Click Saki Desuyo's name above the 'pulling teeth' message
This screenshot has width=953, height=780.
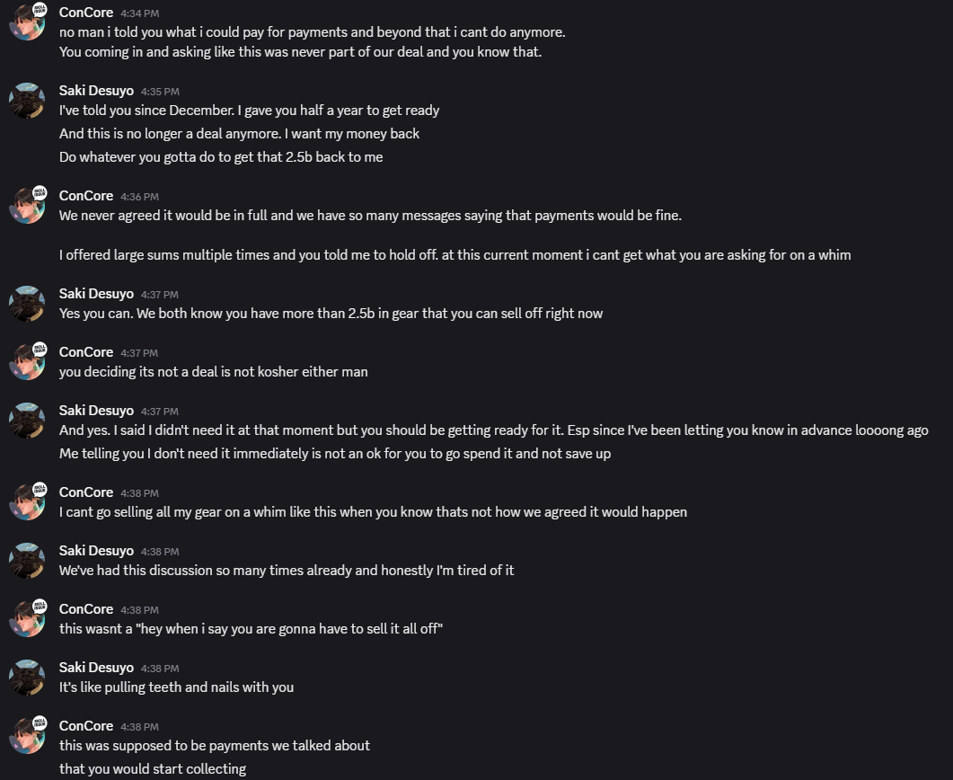[96, 668]
